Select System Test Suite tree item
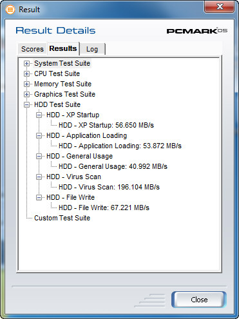 point(62,63)
